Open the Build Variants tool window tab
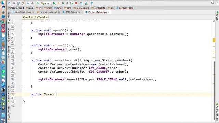 tap(9, 94)
